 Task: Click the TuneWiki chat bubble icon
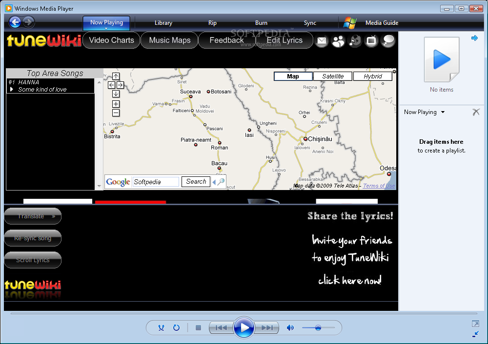click(388, 41)
